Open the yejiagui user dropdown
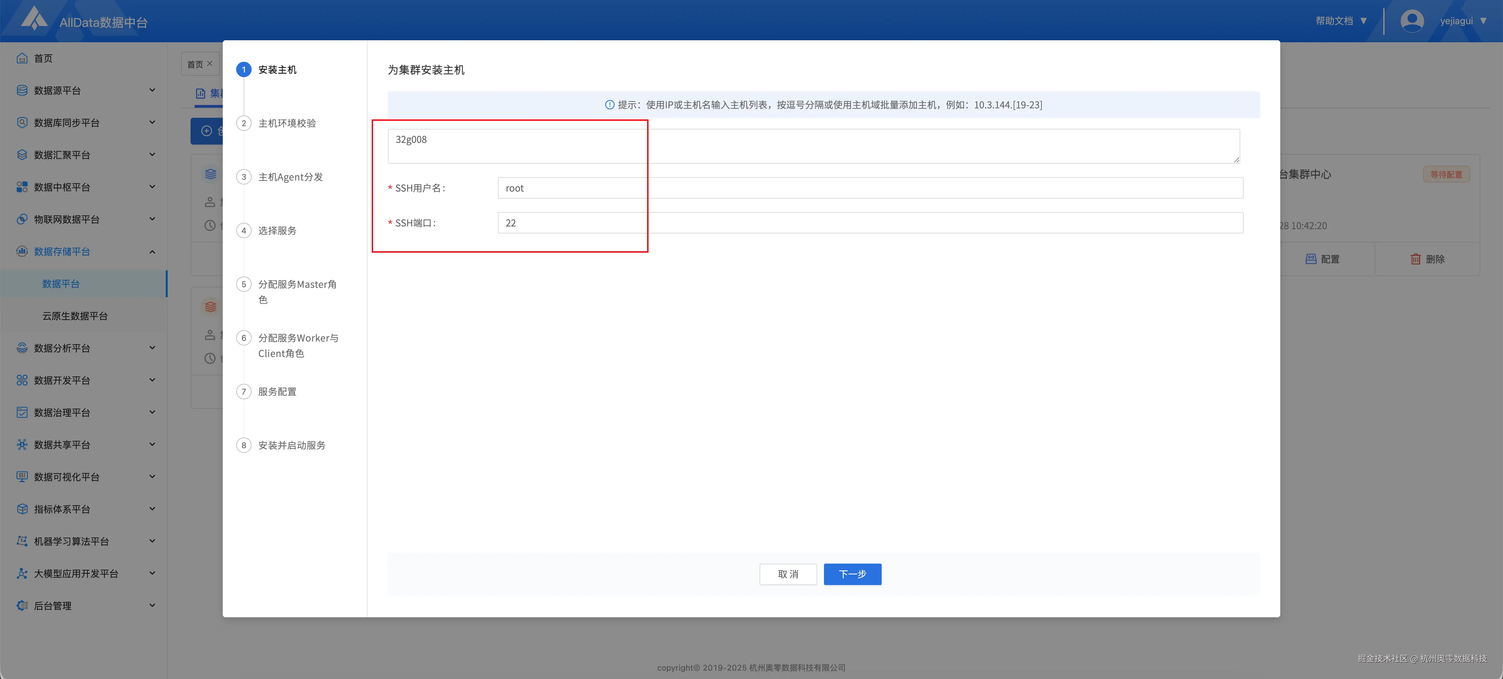 click(x=1462, y=21)
